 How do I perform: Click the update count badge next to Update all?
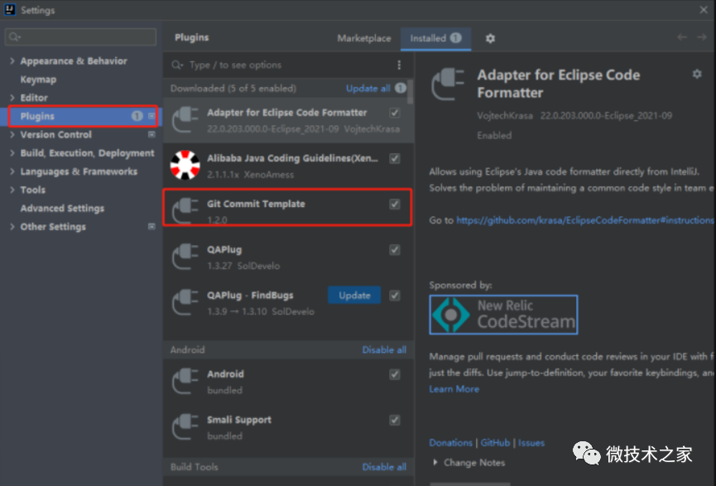(401, 88)
